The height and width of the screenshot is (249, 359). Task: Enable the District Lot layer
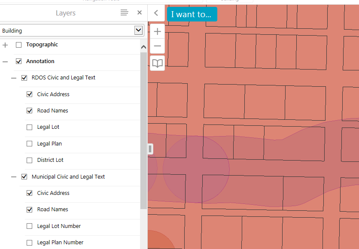(30, 160)
